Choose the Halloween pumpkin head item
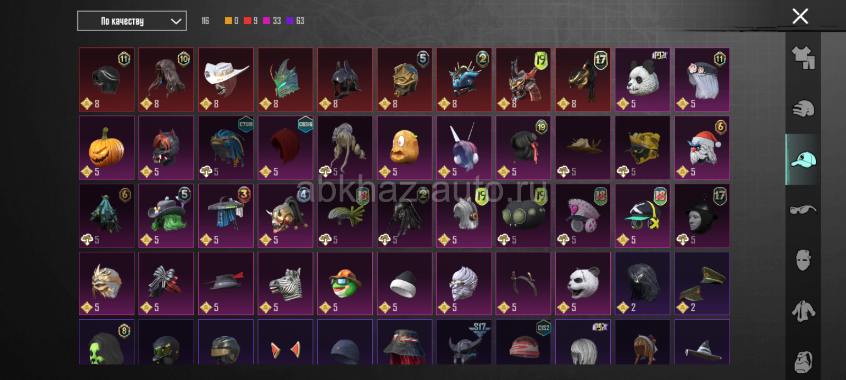Image resolution: width=846 pixels, height=380 pixels. click(106, 147)
